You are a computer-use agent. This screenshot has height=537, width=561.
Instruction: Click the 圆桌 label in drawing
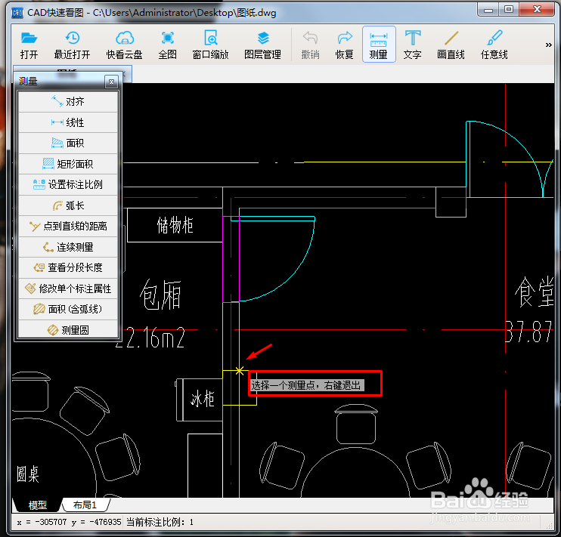[x=27, y=474]
